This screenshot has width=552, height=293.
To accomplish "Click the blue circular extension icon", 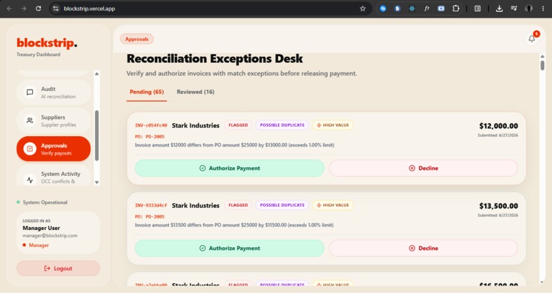I will pyautogui.click(x=383, y=8).
